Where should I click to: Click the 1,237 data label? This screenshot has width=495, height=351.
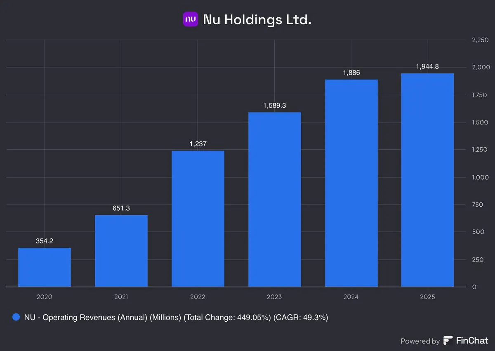pos(198,144)
